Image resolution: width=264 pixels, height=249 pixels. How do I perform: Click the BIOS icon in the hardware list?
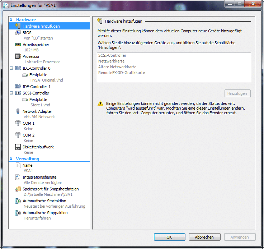(18, 33)
